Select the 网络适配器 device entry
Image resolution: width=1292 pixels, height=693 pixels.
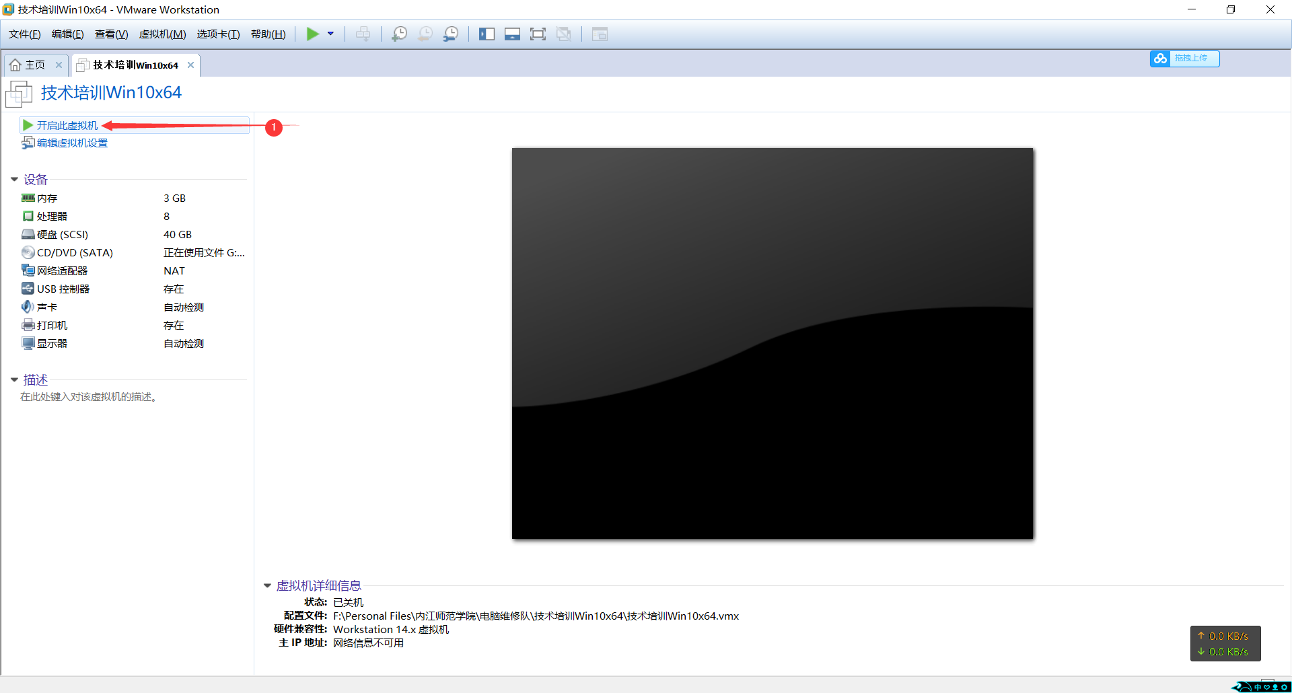(x=62, y=271)
